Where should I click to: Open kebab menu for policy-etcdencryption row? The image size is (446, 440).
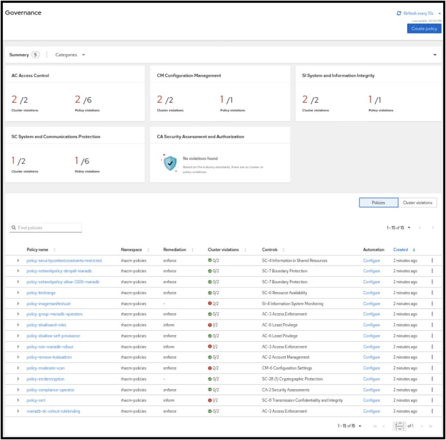coord(432,379)
